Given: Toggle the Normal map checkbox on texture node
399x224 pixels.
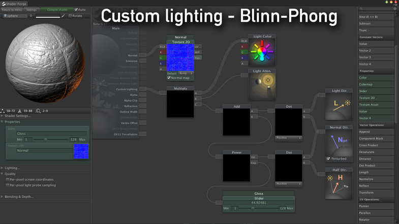Looking at the screenshot, I should click(169, 78).
